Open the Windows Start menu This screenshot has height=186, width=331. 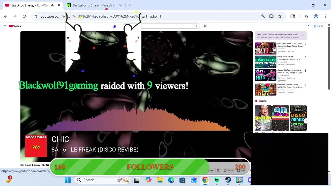coord(68,180)
